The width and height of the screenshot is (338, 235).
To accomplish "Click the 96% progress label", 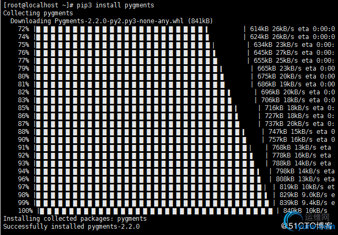I will [x=24, y=179].
